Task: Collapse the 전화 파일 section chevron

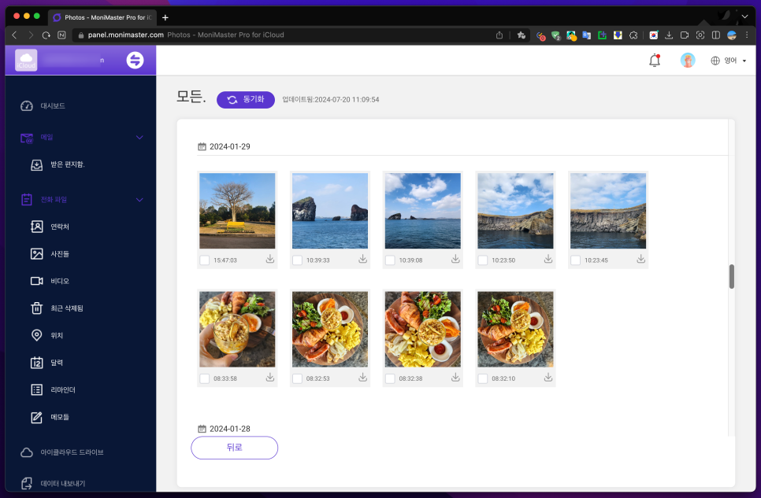Action: pyautogui.click(x=139, y=200)
